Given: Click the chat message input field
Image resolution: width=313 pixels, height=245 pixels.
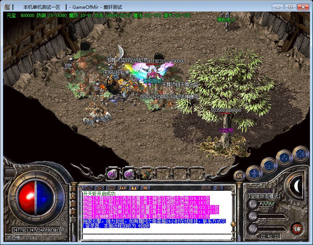Looking at the screenshot, I should pyautogui.click(x=157, y=237).
